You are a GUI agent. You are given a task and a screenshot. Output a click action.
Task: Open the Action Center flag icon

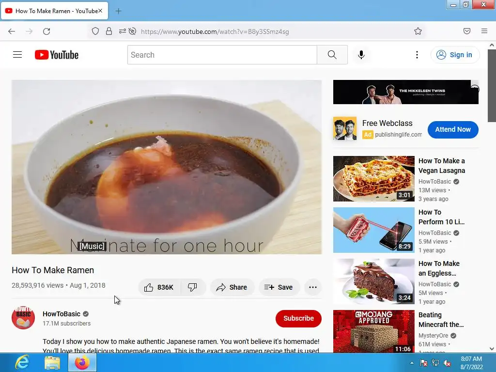(423, 363)
